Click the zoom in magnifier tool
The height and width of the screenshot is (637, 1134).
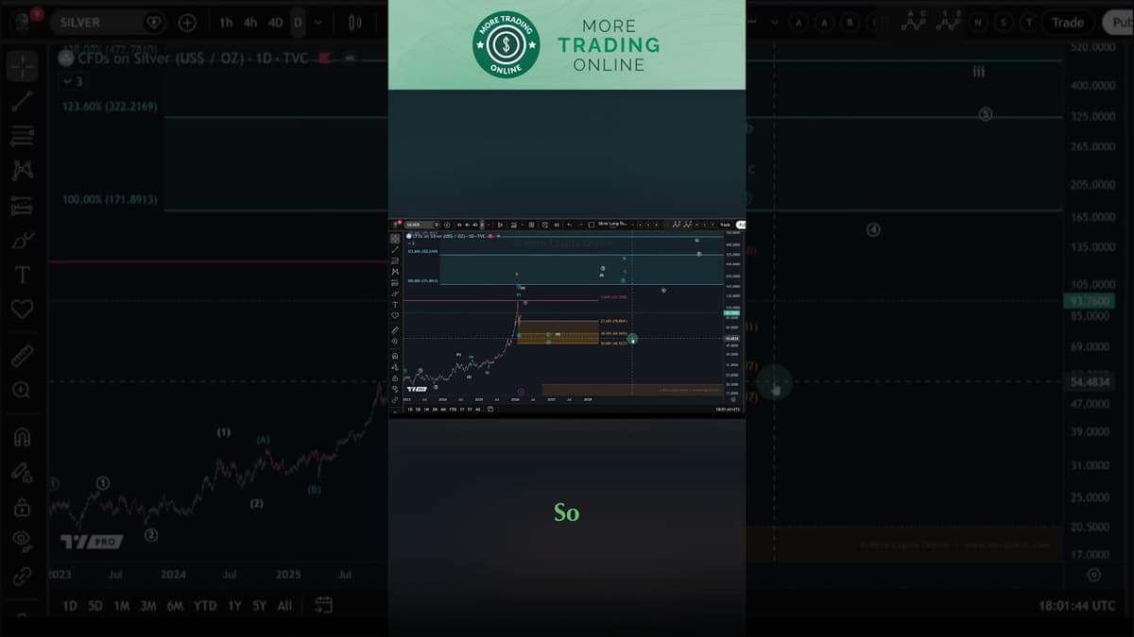click(23, 390)
